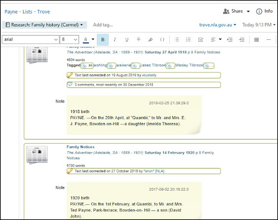Screen dimensions: 278x220
Task: Toggle bold formatting
Action: pos(103,39)
